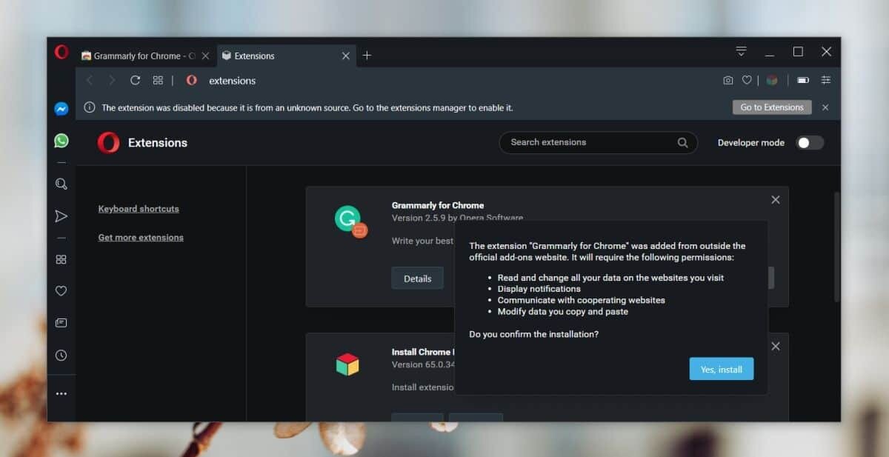Open bookmarks heart in sidebar
Image resolution: width=889 pixels, height=457 pixels.
coord(61,291)
